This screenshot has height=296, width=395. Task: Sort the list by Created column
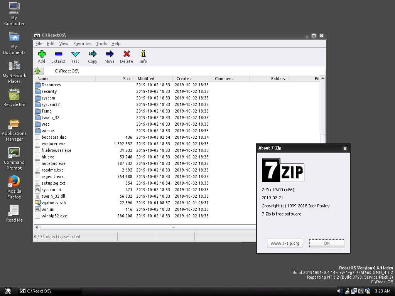(x=192, y=79)
